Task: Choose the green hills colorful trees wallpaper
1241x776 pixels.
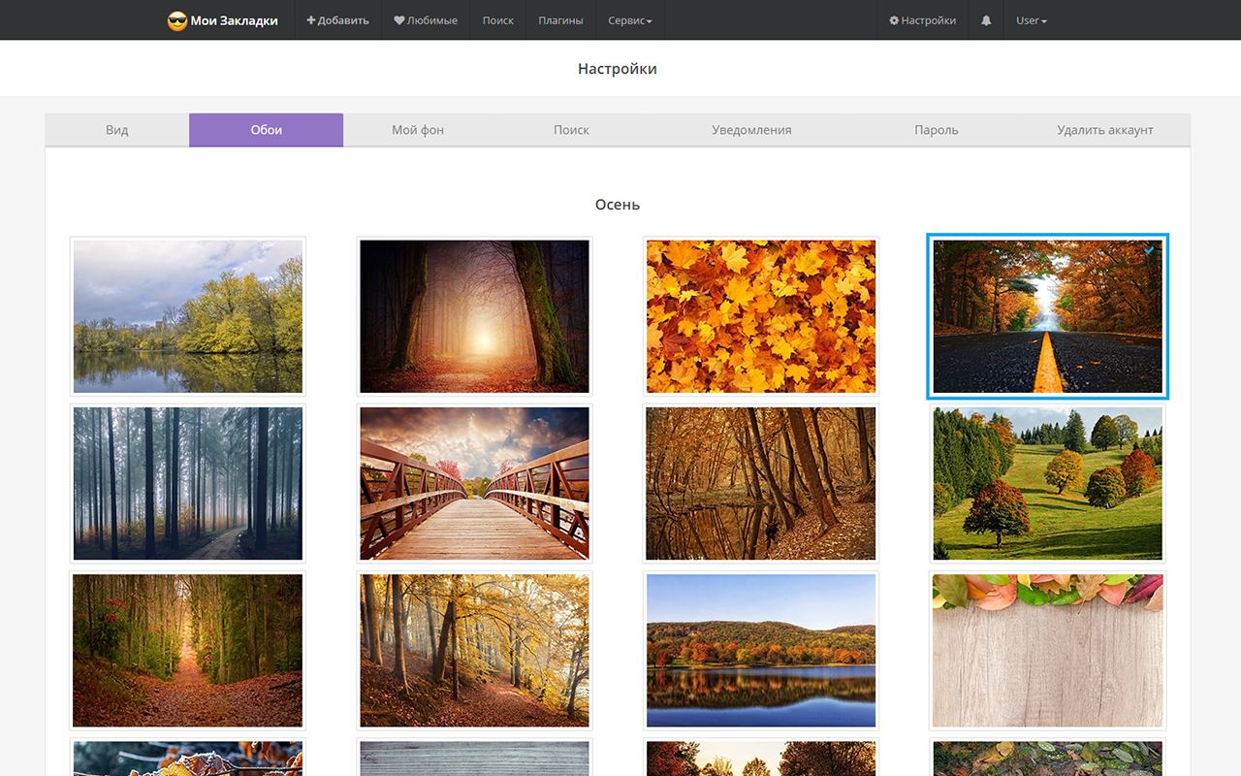Action: coord(1048,483)
